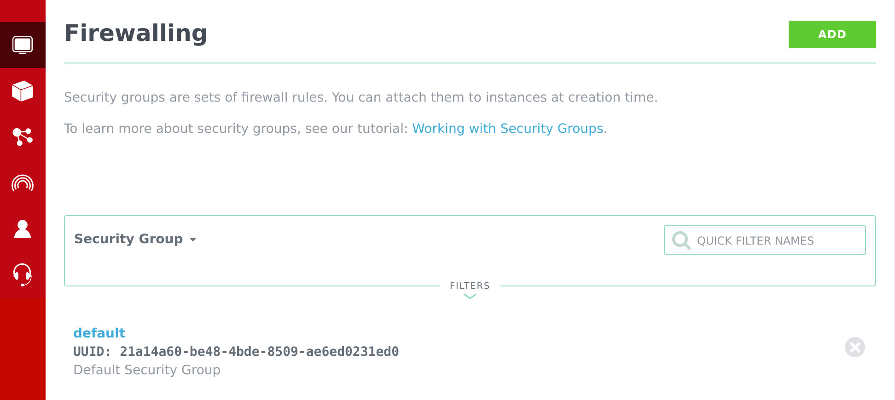
Task: Click the magnifier search icon
Action: point(681,240)
